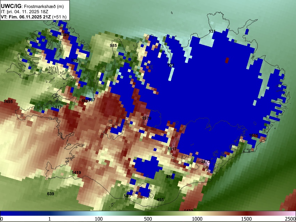The image size is (296, 222).
Task: Click the map value label 639
Action: click(50, 194)
